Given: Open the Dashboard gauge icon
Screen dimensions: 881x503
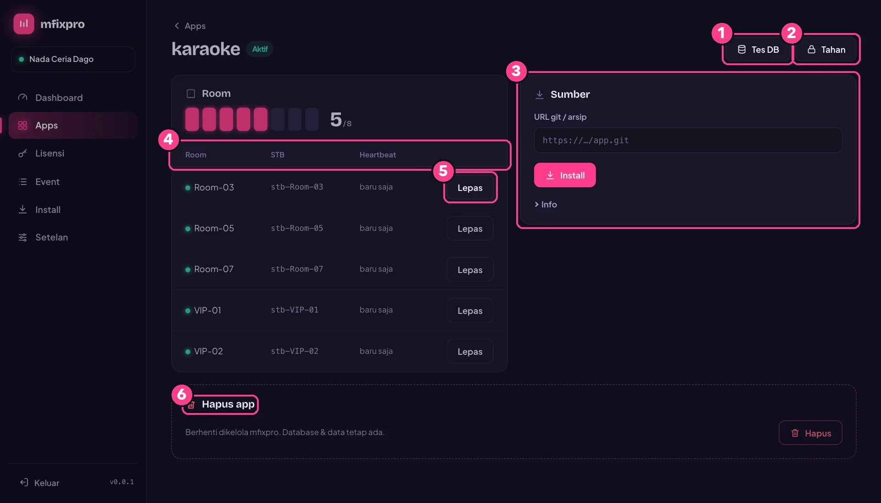Looking at the screenshot, I should coord(22,97).
